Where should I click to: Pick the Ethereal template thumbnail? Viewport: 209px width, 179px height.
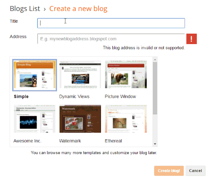(x=126, y=119)
